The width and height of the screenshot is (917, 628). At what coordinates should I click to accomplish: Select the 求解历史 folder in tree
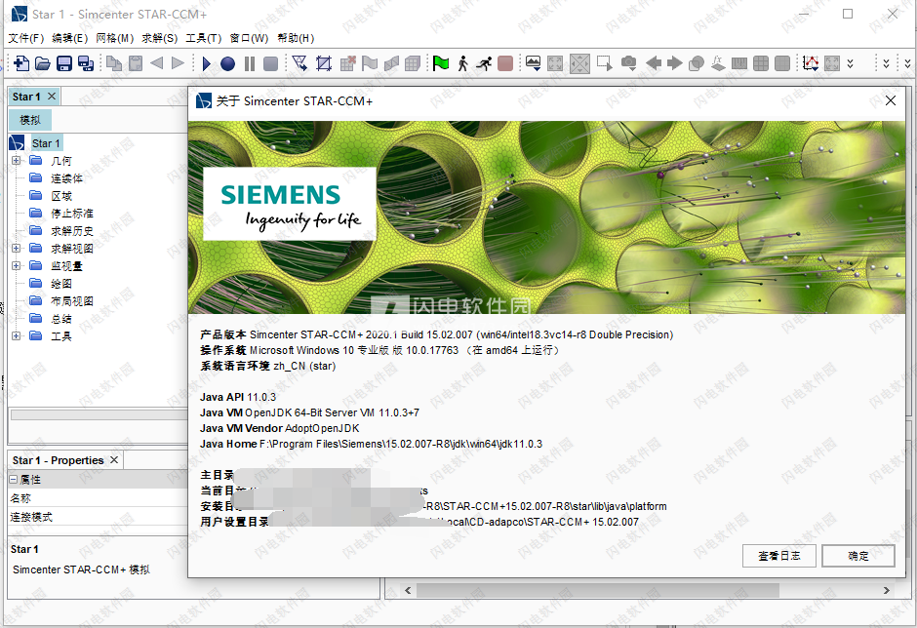click(72, 231)
